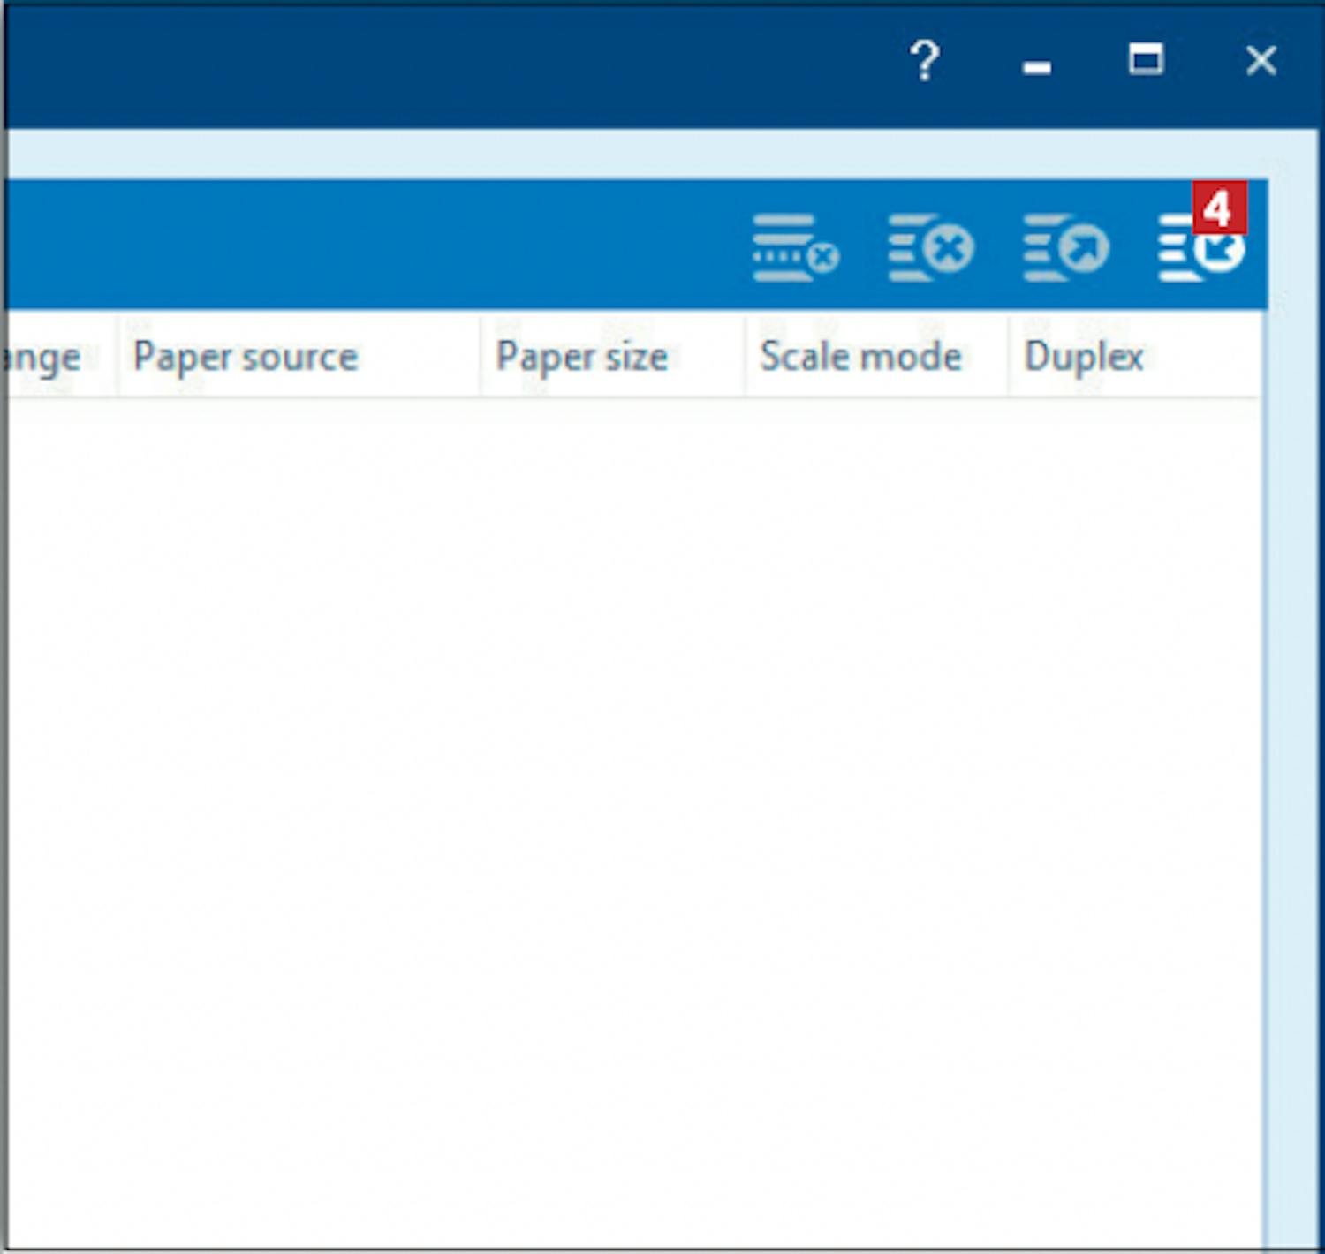Click the remove list icon with large X circle

(x=930, y=248)
